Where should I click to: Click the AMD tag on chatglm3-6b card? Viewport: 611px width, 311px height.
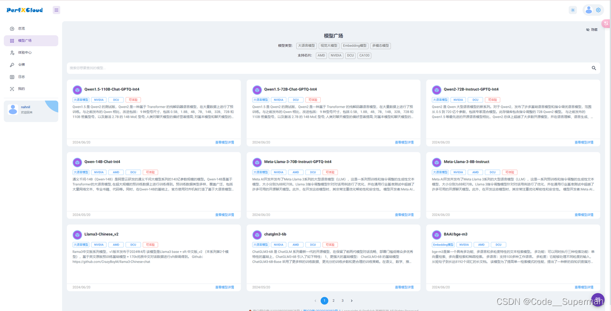tap(295, 245)
